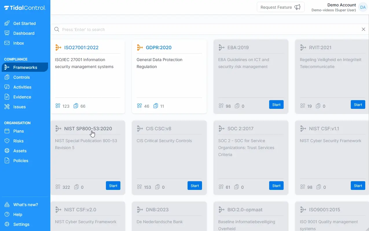Clear search with the X icon
The image size is (369, 231).
[364, 29]
